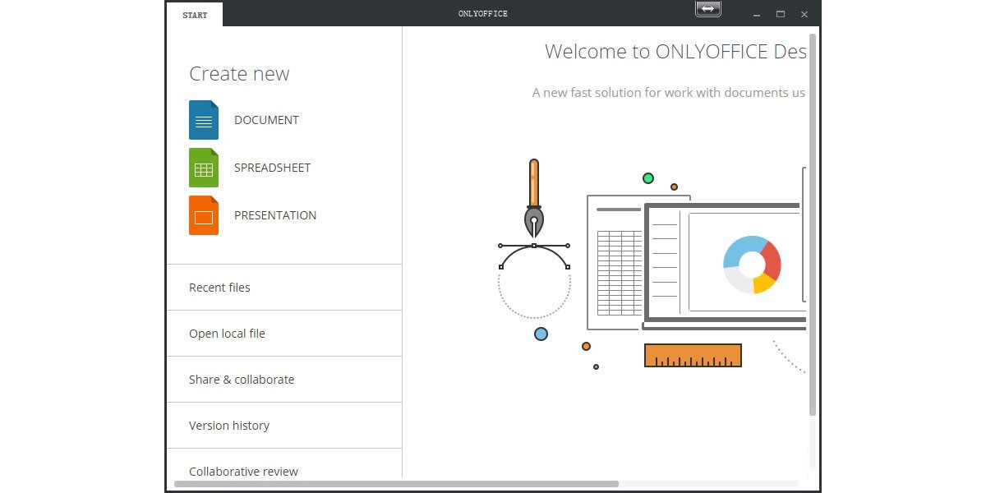The width and height of the screenshot is (986, 493).
Task: Select the blue Document icon to create document
Action: [x=203, y=120]
